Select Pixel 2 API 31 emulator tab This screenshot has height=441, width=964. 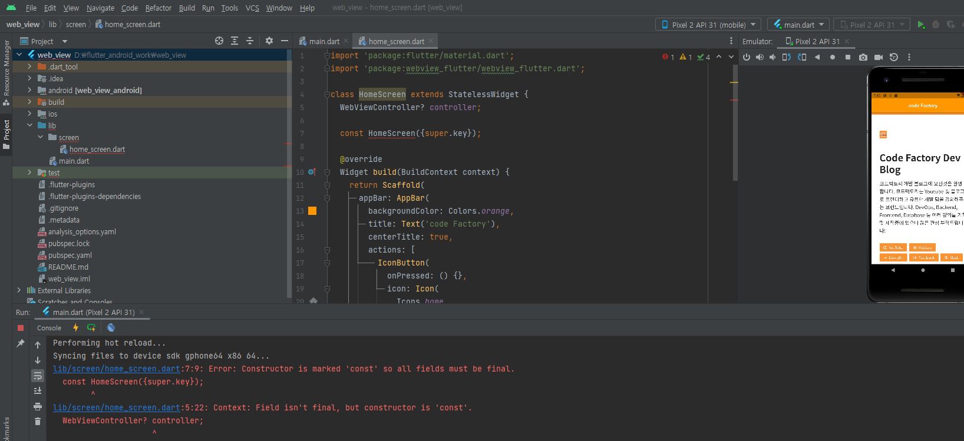817,41
